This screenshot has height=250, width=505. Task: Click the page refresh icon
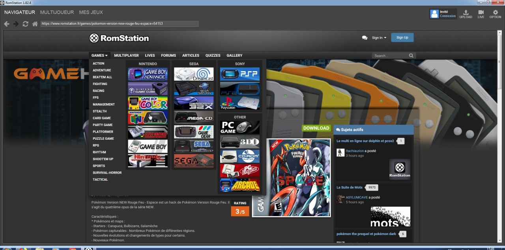[x=25, y=24]
